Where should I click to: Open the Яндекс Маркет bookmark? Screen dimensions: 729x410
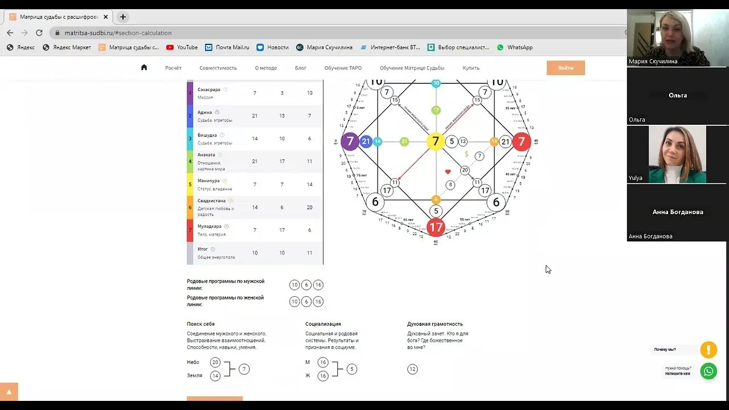[67, 47]
